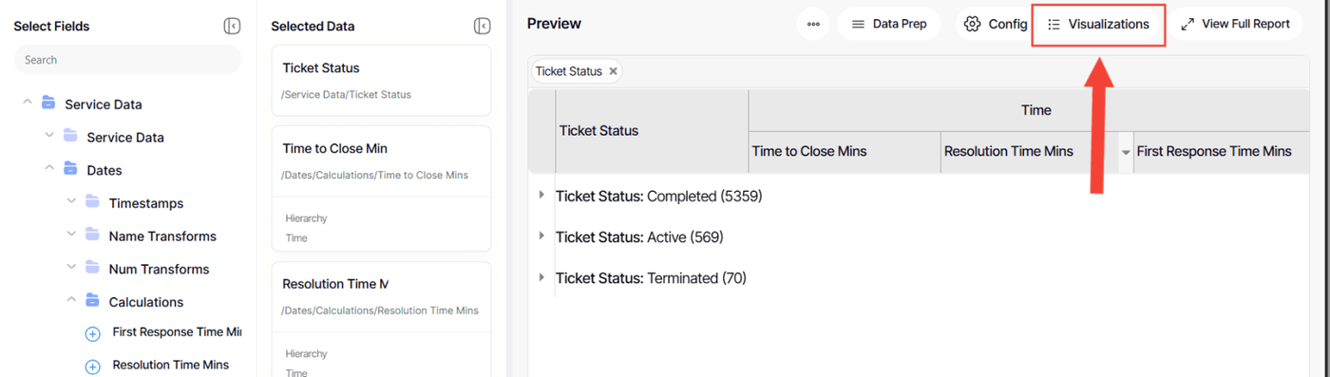Expand the Ticket Status Completed row

click(x=541, y=195)
